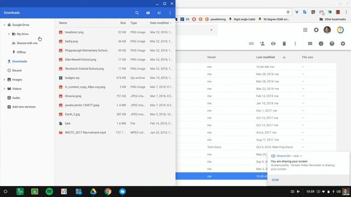This screenshot has width=351, height=197.
Task: Open the passitstrong bookmark
Action: 216,20
